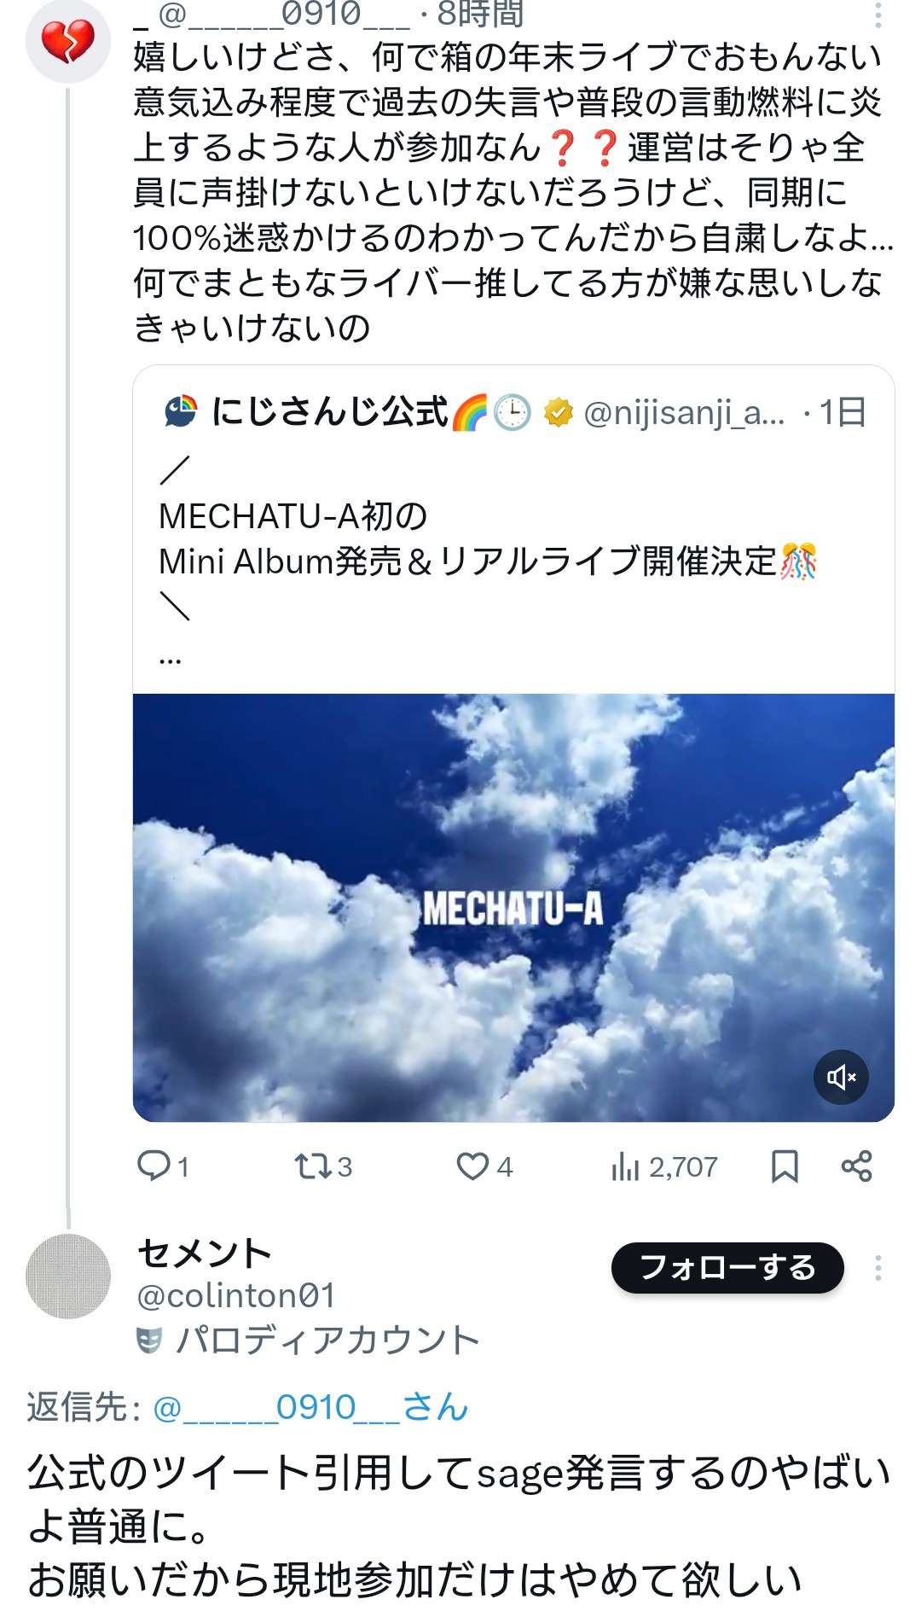Open the @colinton01 profile handle
This screenshot has height=1611, width=921.
click(x=236, y=1296)
